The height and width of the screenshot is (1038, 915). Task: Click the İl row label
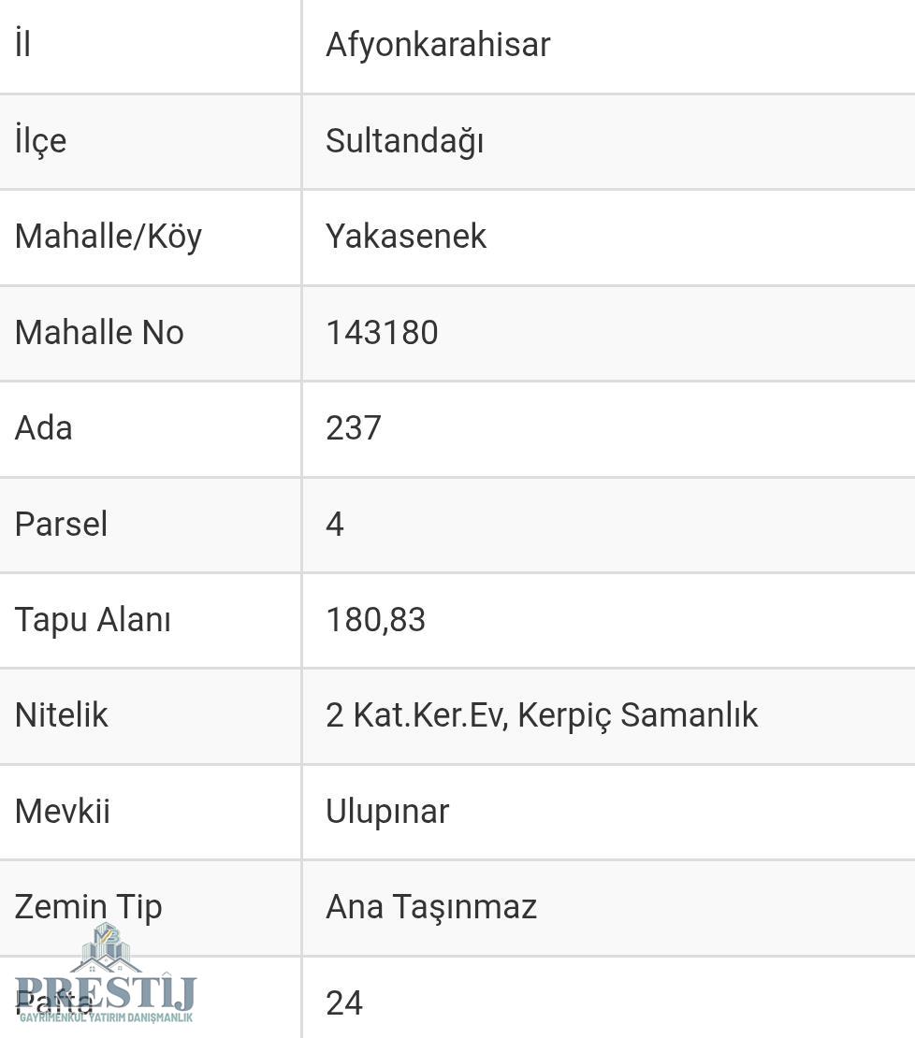coord(22,44)
